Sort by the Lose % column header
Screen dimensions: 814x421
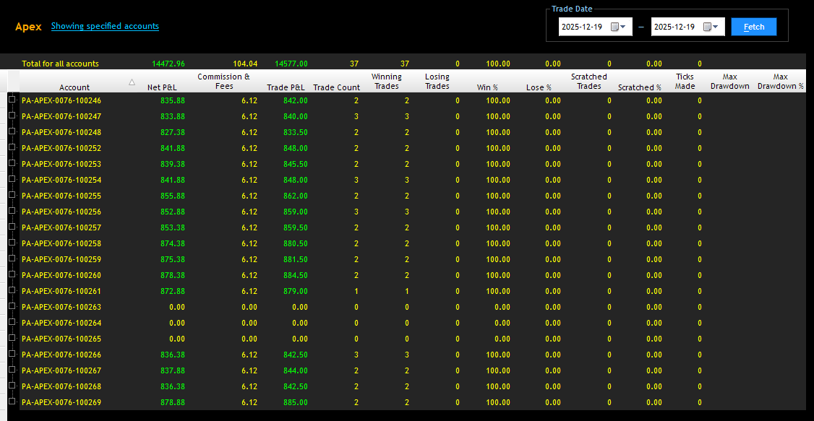(539, 87)
